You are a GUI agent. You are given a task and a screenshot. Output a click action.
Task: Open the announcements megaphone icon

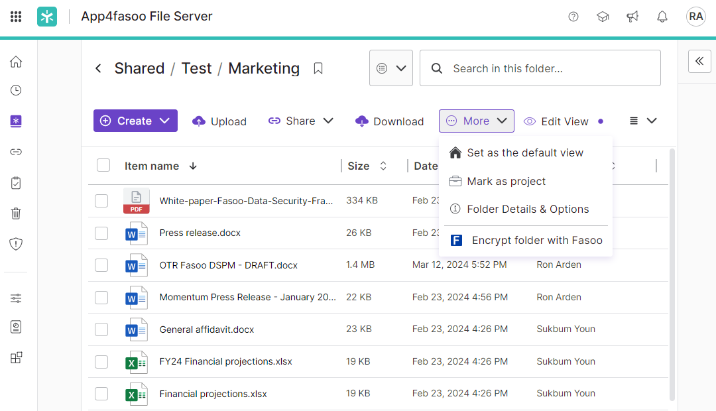point(632,17)
